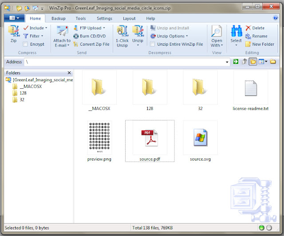Open the WinZip application menu button
284x236 pixels.
(14, 18)
